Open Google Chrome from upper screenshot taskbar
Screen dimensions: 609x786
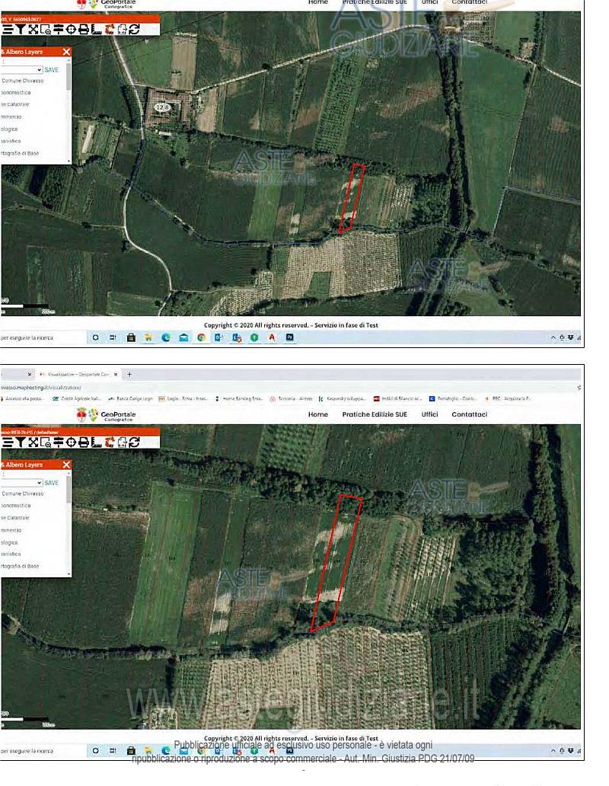(x=201, y=338)
